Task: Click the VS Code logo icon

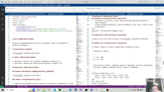Action: [x=2, y=2]
